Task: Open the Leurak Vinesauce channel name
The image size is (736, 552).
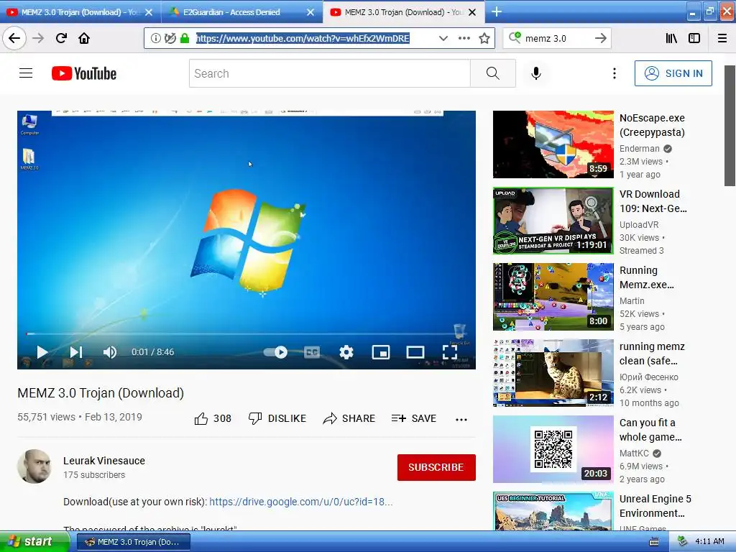Action: (x=104, y=461)
